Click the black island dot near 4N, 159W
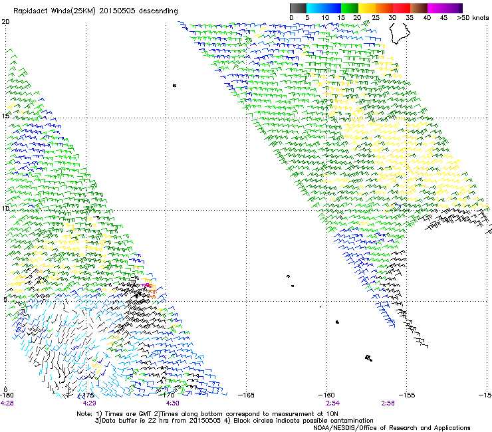This screenshot has width=492, height=432. pos(337,322)
